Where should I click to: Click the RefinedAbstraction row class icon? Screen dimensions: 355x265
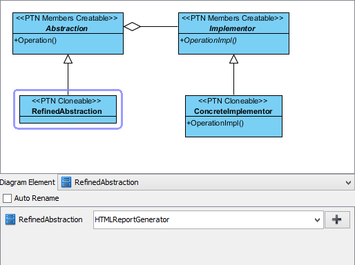[x=10, y=219]
